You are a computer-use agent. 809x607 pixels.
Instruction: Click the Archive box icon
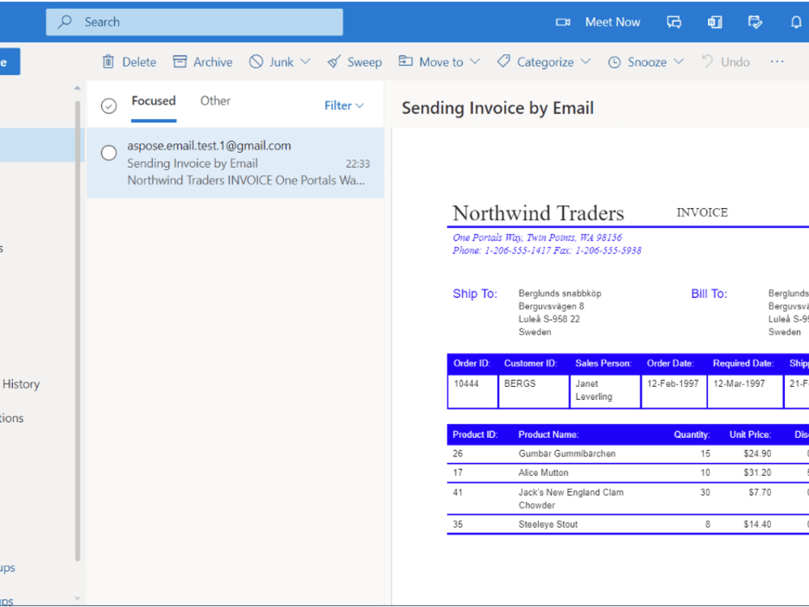[180, 62]
